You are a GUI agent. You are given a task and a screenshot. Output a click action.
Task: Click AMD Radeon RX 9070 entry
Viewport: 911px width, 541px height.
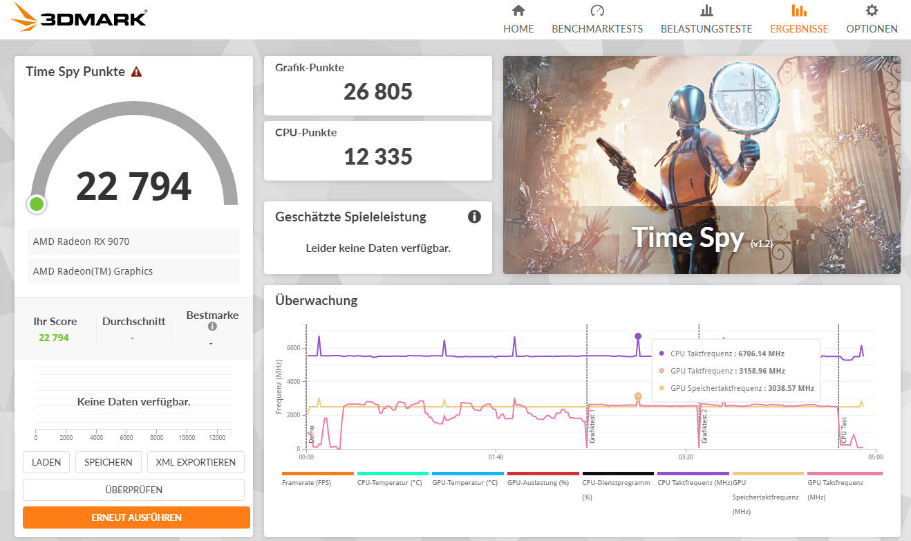tap(133, 241)
